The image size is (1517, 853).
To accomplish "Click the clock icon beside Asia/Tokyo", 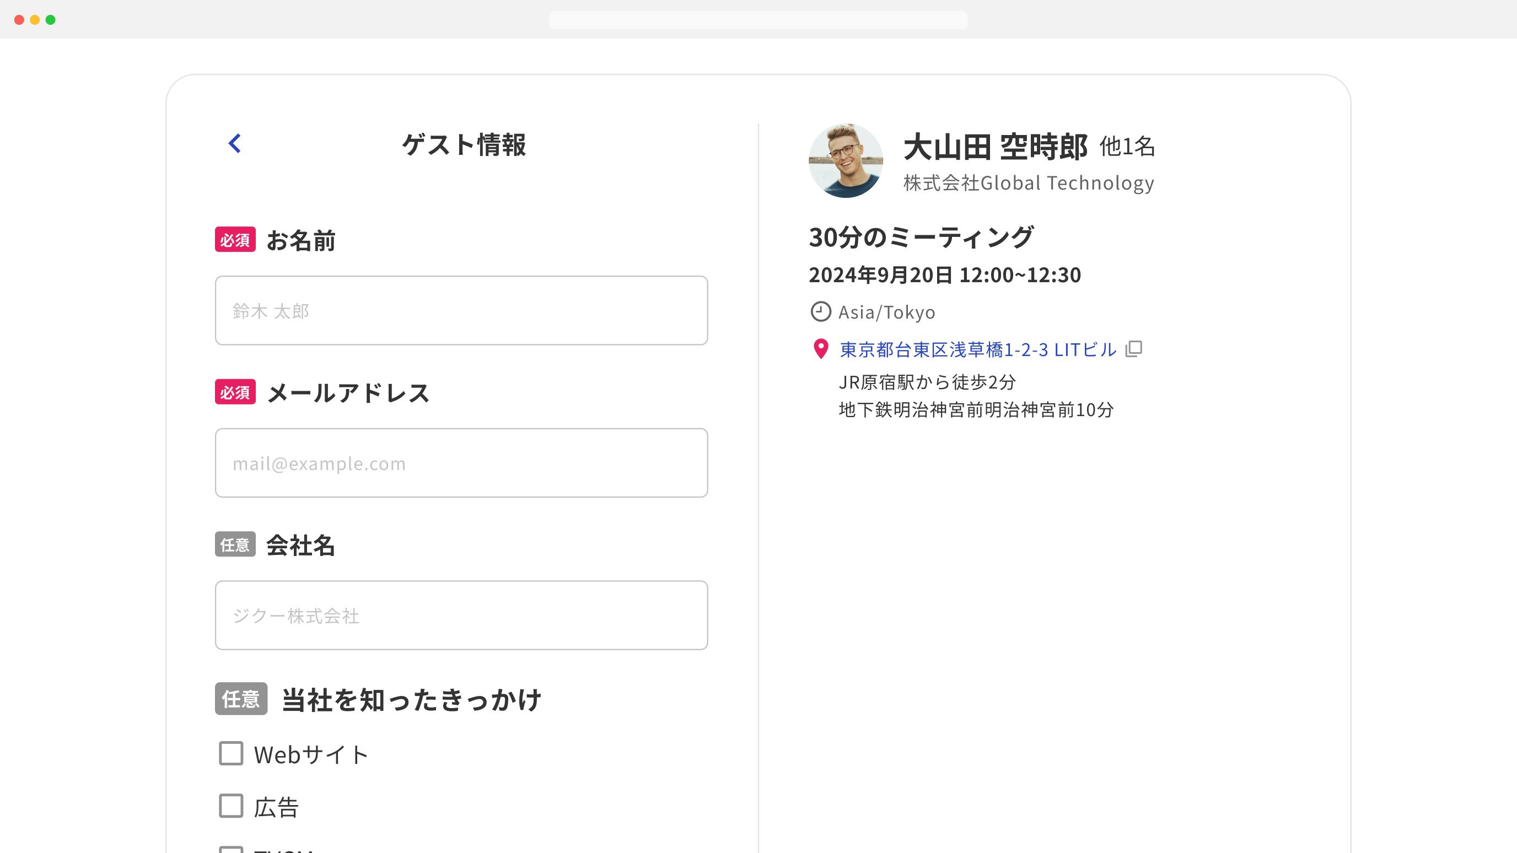I will pyautogui.click(x=820, y=311).
